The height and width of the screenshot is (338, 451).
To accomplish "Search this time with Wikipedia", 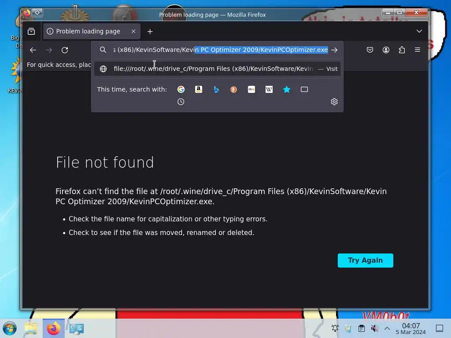I will click(269, 89).
